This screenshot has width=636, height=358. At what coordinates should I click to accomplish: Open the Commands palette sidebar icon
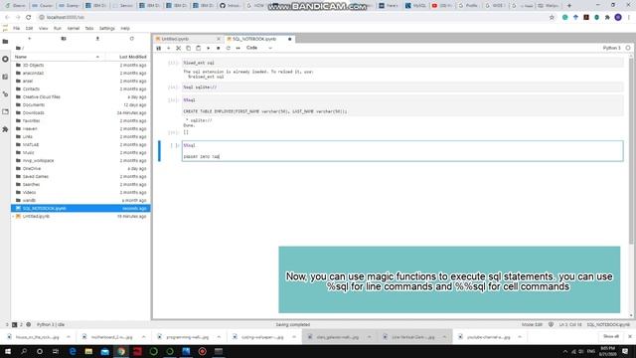(5, 77)
